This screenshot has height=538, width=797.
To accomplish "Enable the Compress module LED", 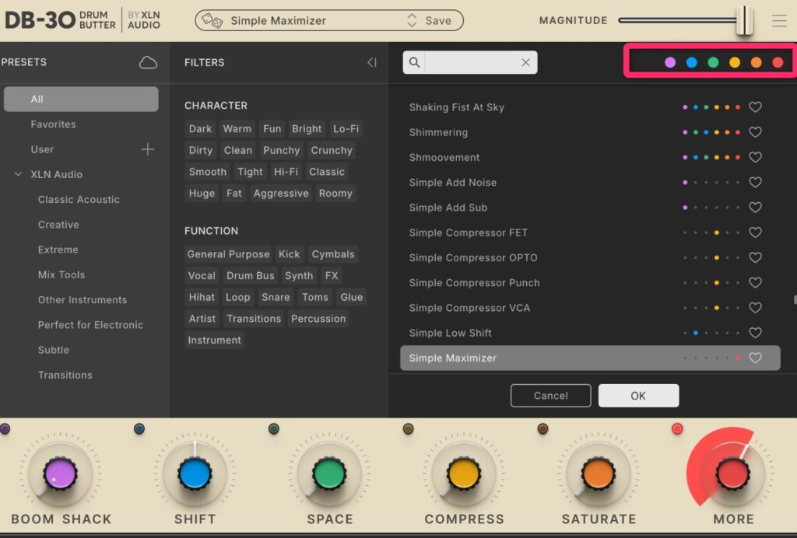I will 408,428.
